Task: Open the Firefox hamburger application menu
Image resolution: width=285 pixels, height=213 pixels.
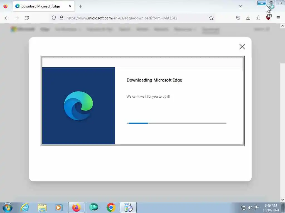Action: [x=278, y=18]
